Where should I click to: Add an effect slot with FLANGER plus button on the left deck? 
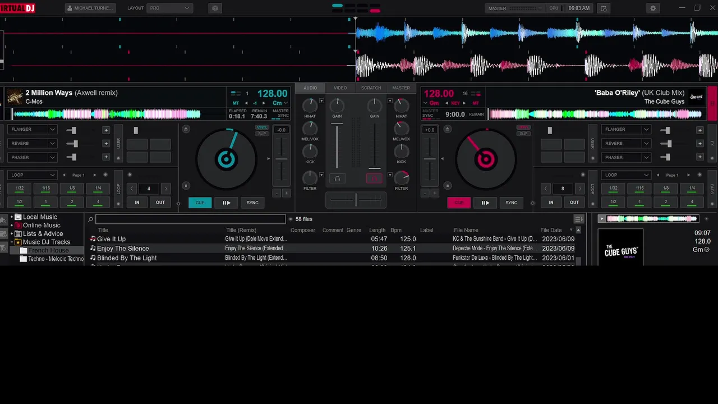pyautogui.click(x=106, y=130)
